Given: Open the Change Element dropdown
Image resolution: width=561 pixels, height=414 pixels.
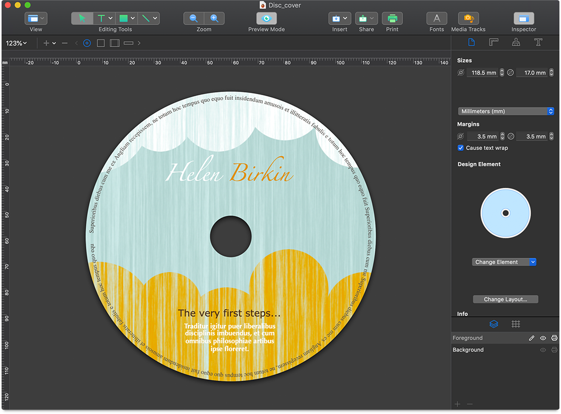Looking at the screenshot, I should 504,262.
